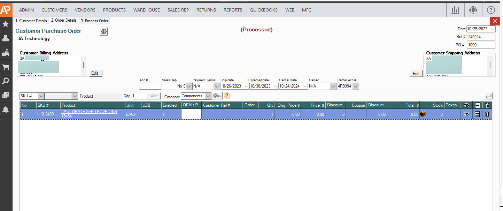Open Favorites star in sidebar
503x211 pixels.
tap(6, 24)
